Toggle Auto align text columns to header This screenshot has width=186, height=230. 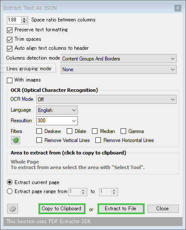10,48
